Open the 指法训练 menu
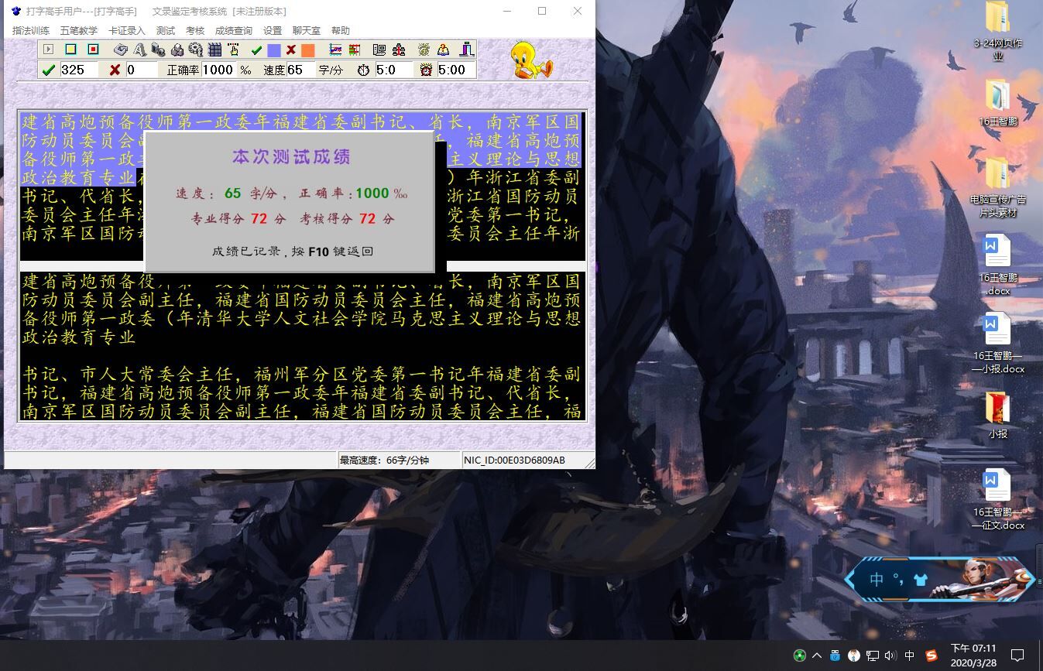 (31, 31)
